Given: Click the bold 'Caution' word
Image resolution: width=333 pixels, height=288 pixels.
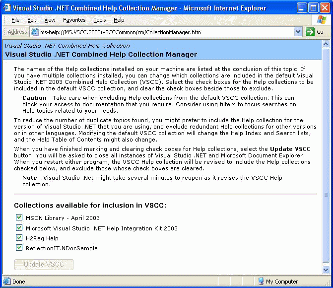Looking at the screenshot, I should [34, 98].
